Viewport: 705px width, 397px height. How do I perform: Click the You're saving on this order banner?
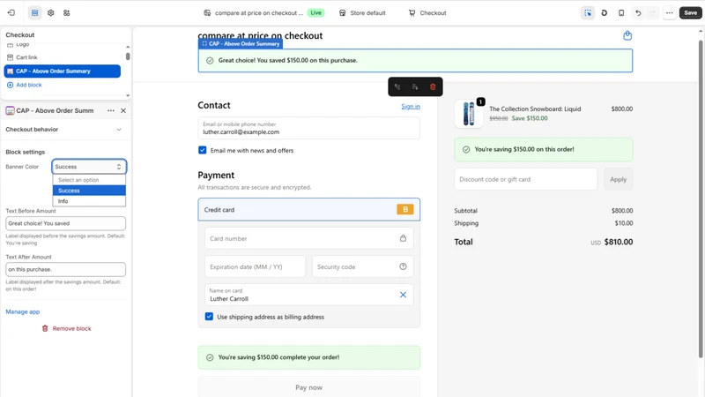click(x=544, y=149)
